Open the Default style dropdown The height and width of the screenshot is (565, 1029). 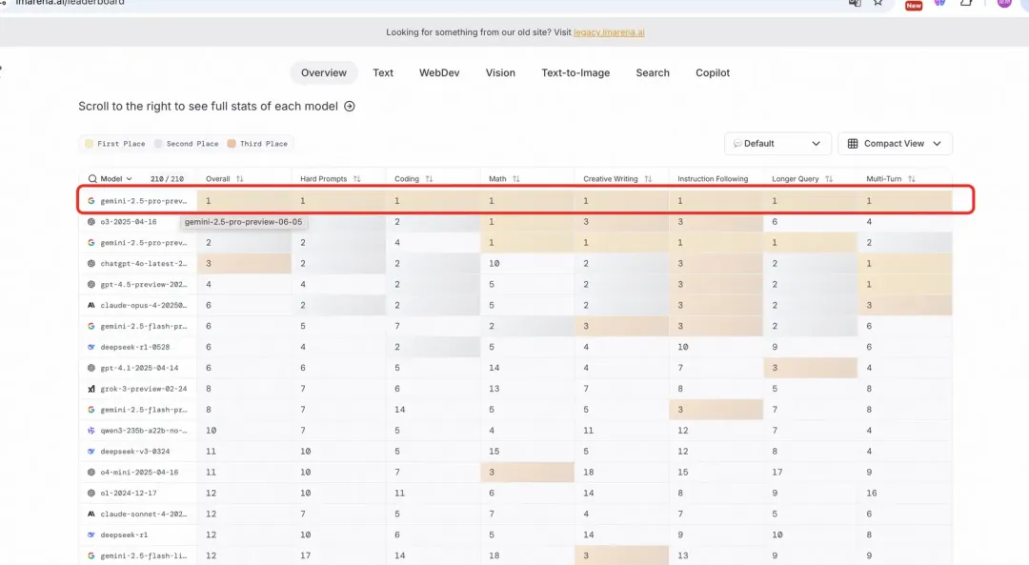click(x=777, y=144)
